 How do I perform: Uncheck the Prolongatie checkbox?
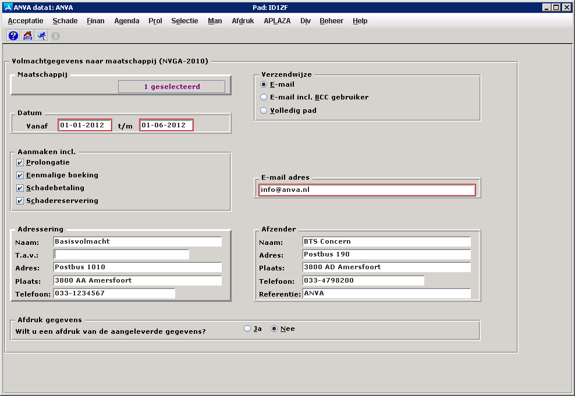20,162
